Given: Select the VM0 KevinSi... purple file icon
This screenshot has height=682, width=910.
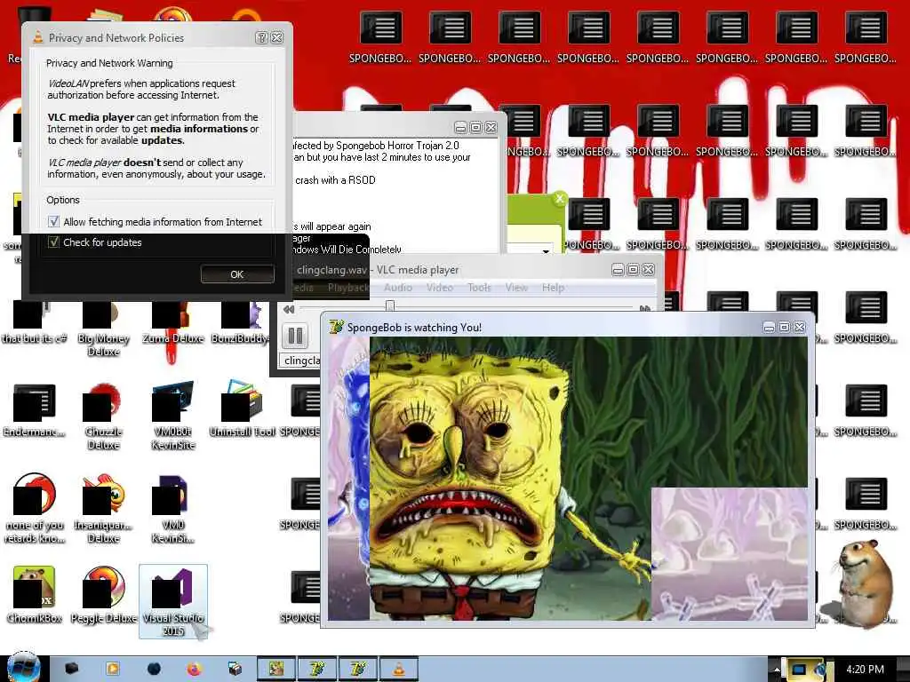Looking at the screenshot, I should point(172,509).
